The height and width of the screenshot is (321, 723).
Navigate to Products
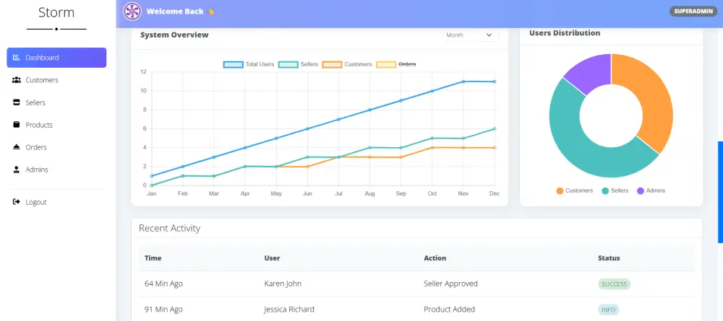(x=56, y=125)
